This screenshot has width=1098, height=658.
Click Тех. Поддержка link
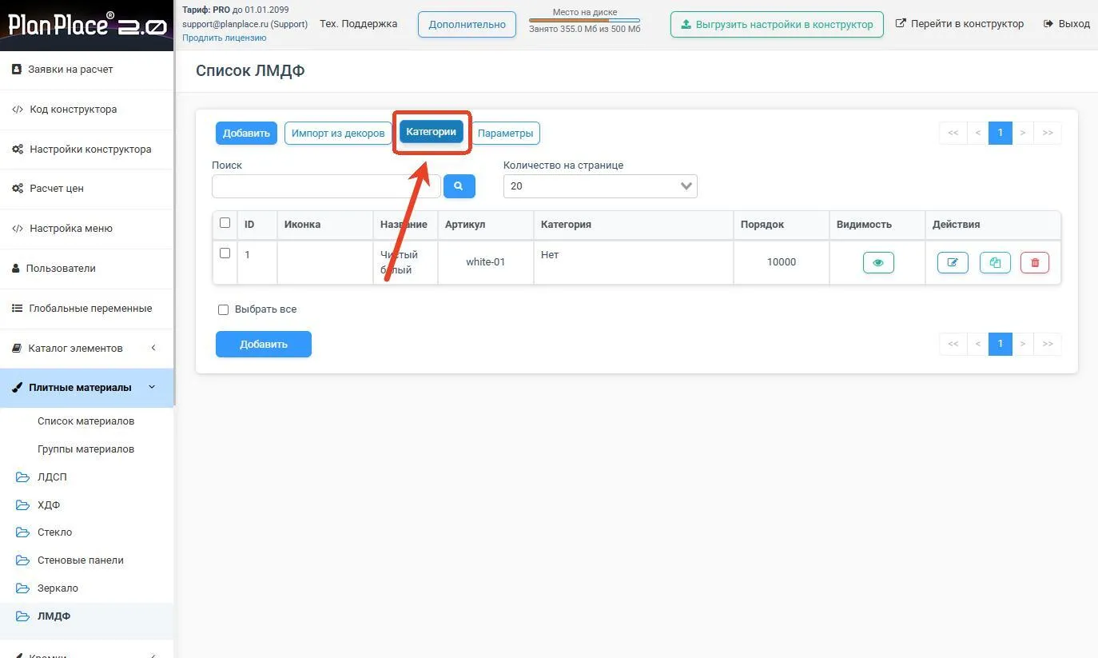pyautogui.click(x=358, y=24)
